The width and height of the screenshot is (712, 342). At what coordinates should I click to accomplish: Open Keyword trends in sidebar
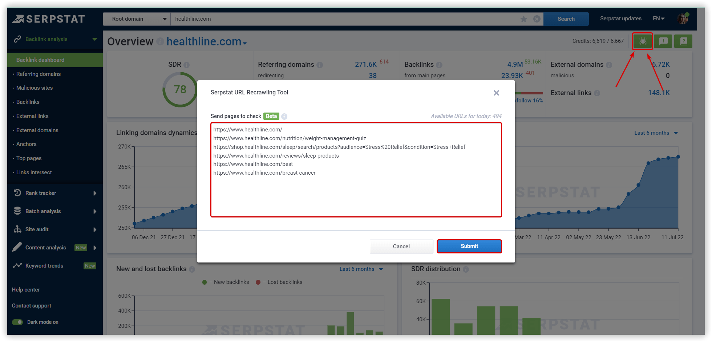44,266
